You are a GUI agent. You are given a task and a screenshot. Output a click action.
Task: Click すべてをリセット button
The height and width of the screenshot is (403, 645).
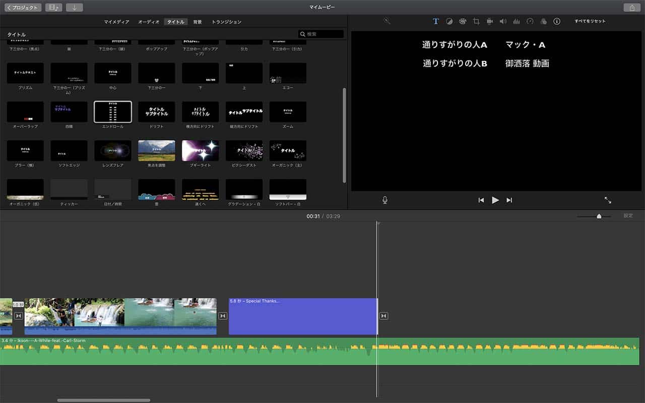click(x=590, y=21)
